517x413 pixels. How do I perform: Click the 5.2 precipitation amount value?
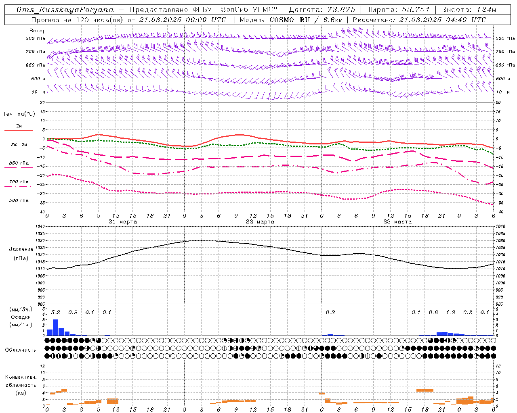tap(55, 313)
